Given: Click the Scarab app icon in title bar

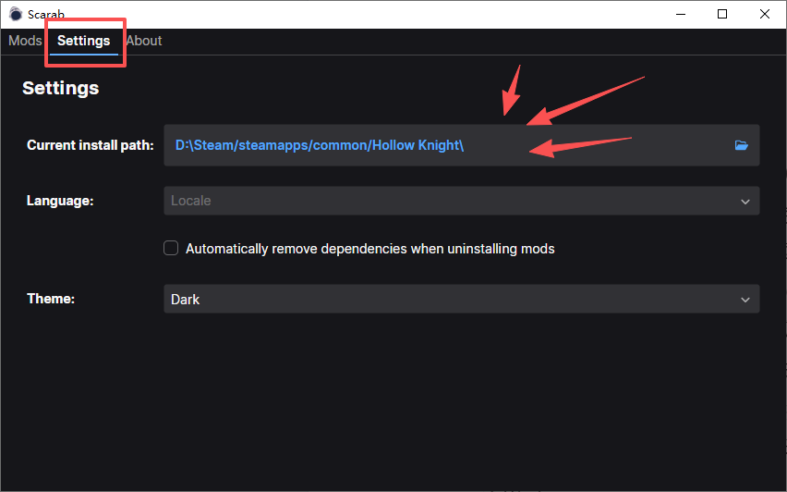Looking at the screenshot, I should [16, 14].
